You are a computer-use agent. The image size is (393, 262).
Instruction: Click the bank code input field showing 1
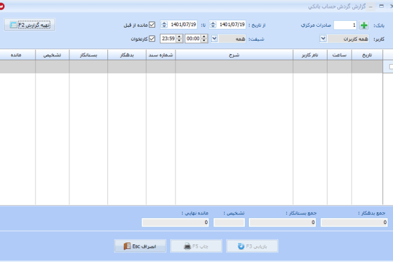tap(345, 25)
